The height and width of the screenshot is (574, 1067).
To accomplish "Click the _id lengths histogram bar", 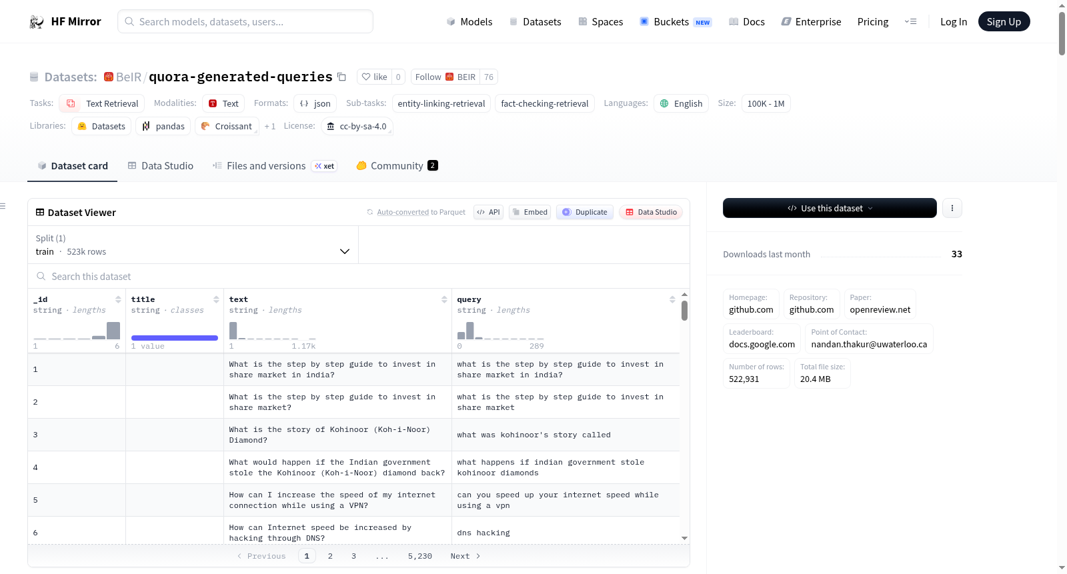I will (x=113, y=331).
